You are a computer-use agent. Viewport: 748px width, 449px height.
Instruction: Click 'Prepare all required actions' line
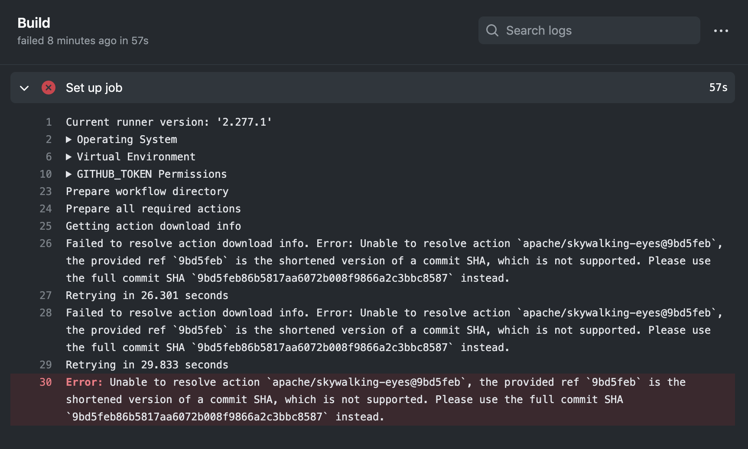click(153, 209)
